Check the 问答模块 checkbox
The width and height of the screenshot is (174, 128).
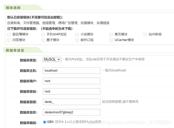point(9,40)
